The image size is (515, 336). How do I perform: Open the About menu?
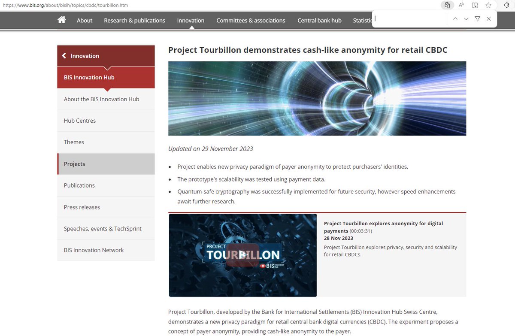pos(85,20)
